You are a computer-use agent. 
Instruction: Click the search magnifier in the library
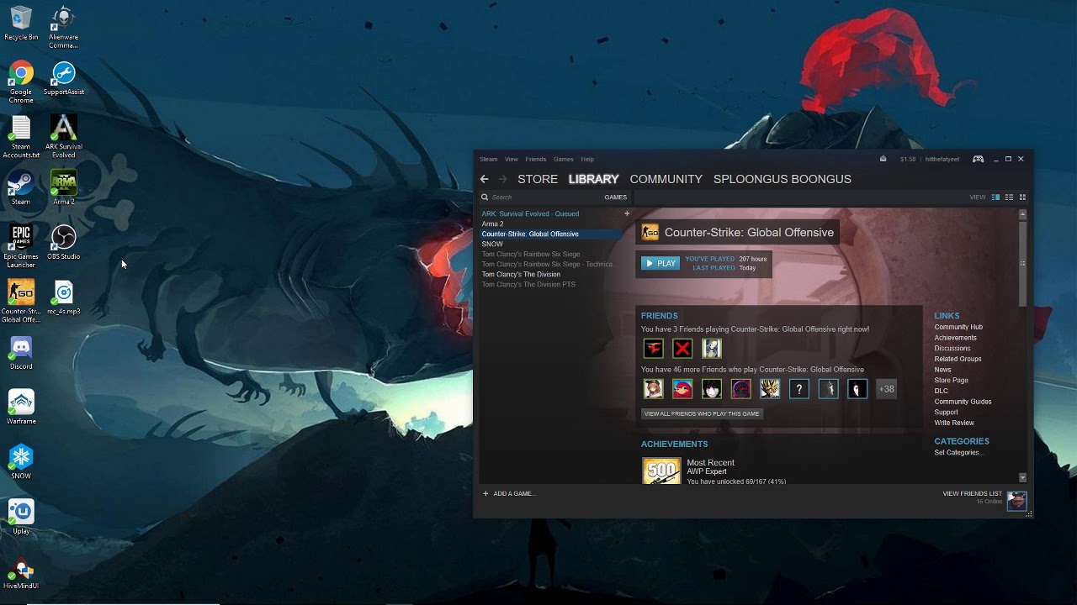485,197
